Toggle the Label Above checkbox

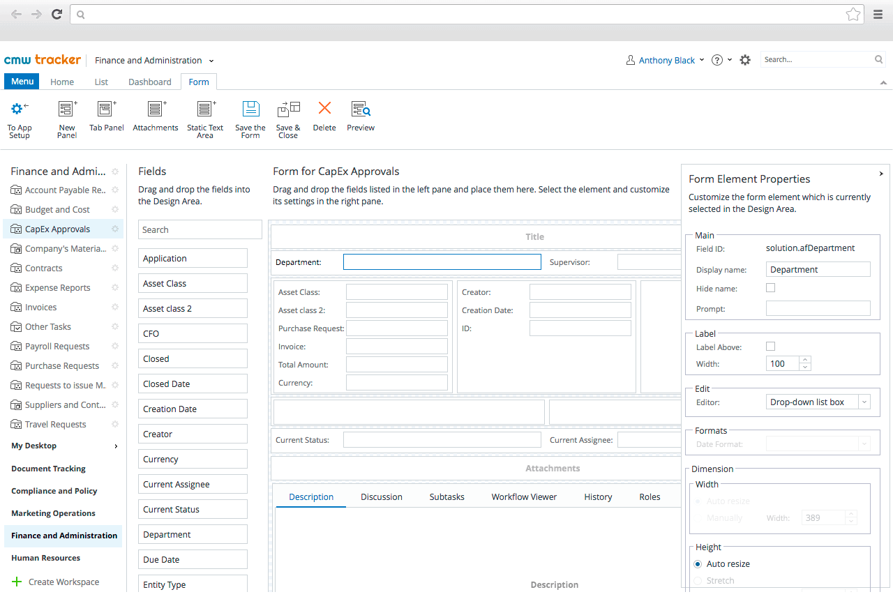coord(770,346)
